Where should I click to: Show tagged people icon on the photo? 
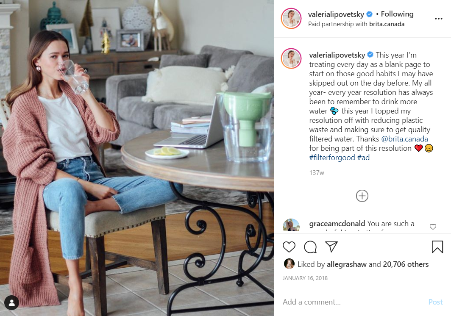[11, 302]
